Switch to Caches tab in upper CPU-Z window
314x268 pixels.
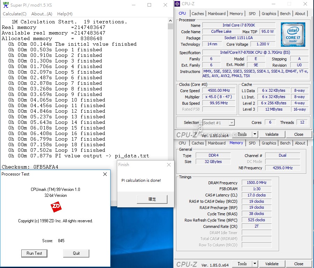click(198, 14)
